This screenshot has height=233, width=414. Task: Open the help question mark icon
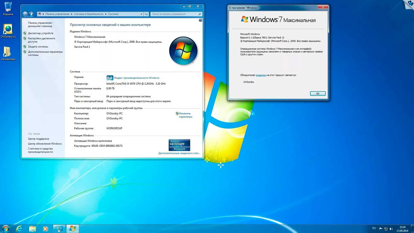[x=200, y=20]
